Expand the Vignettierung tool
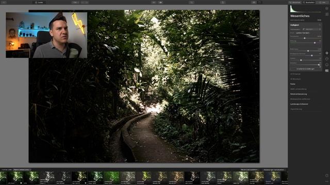330x185 pixels. tap(296, 109)
